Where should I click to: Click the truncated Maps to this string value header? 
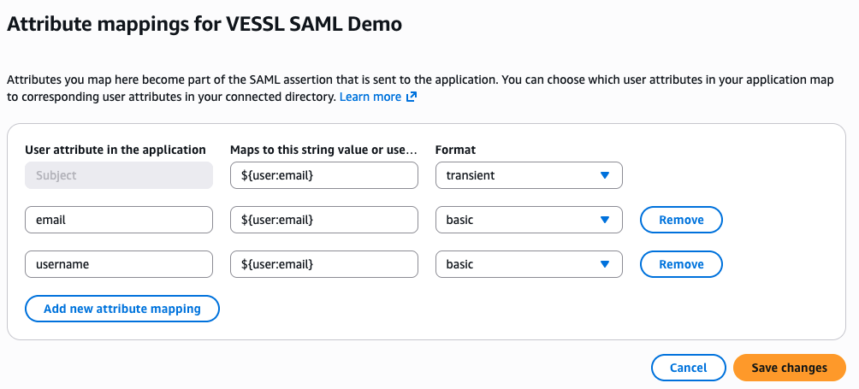click(323, 150)
